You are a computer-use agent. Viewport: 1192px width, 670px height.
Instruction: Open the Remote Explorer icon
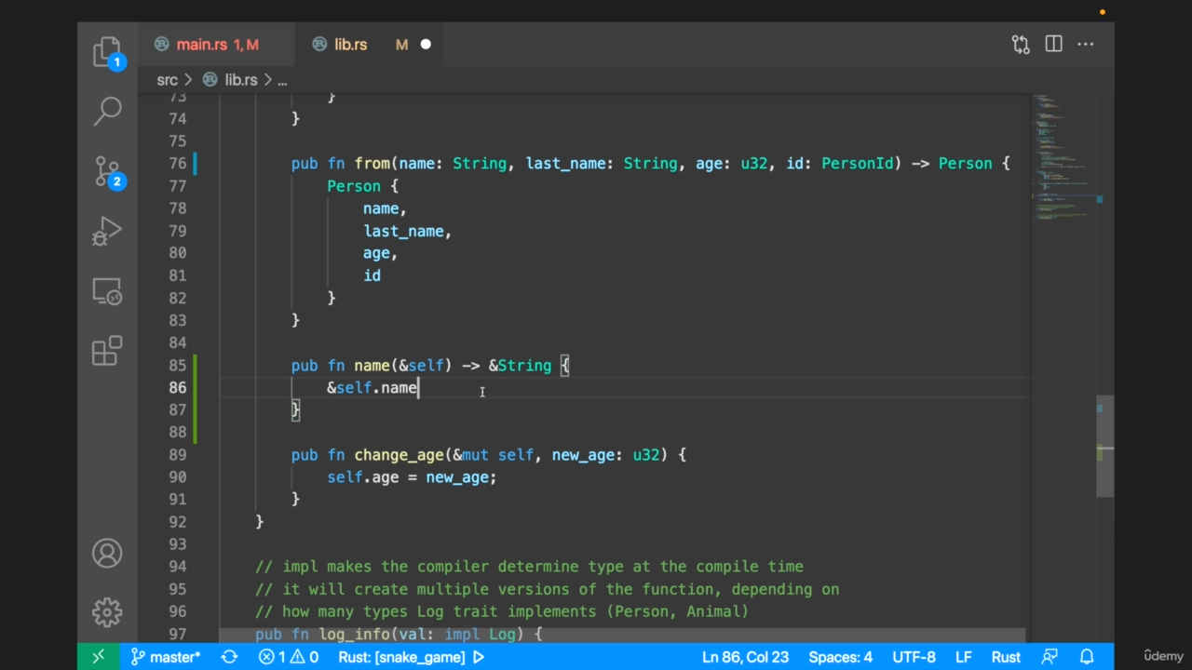(107, 291)
